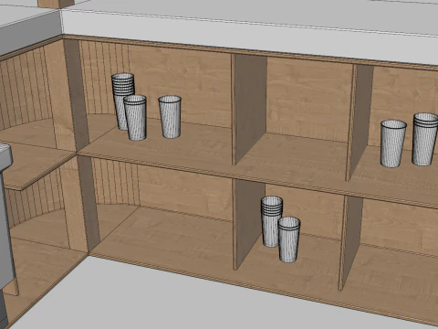Image resolution: width=438 pixels, height=329 pixels.
Task: Select the lone cup standing apart on the upper-left shelf
Action: click(x=170, y=117)
